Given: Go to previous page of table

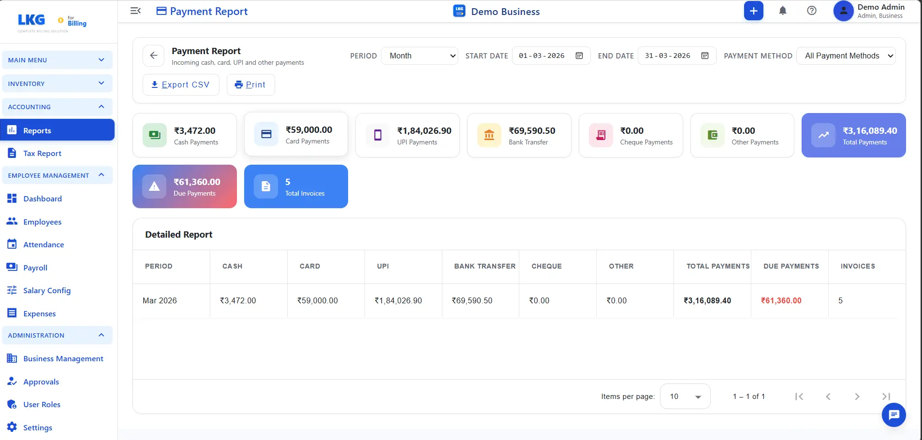Looking at the screenshot, I should click(x=828, y=397).
